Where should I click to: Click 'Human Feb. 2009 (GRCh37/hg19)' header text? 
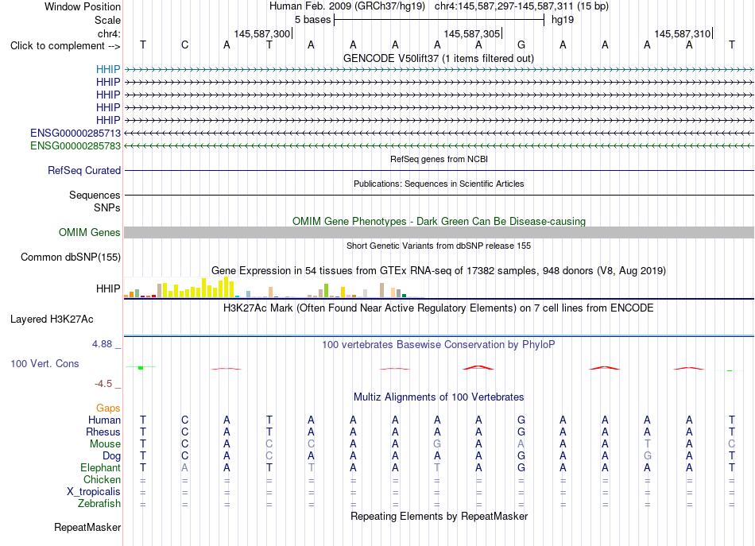coord(347,6)
